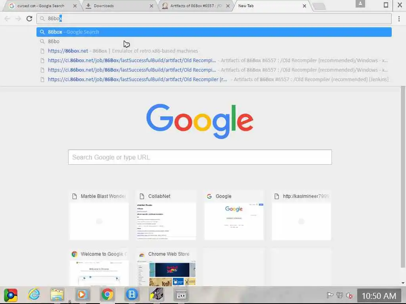Open the camera recorder app on taskbar
406x304 pixels.
[156, 294]
